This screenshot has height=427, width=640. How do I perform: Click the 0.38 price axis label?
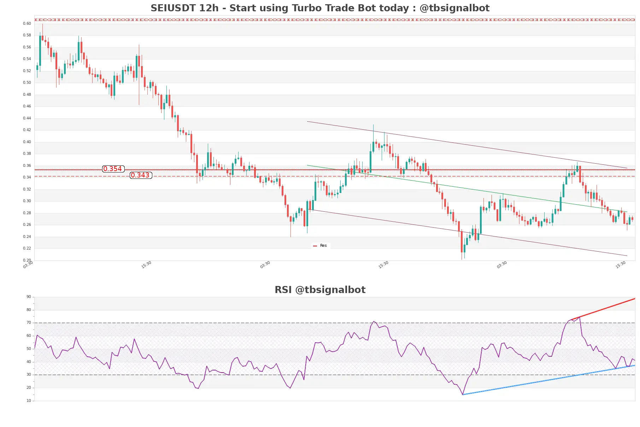(x=27, y=153)
